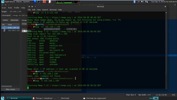Screen dimensions: 177x100
Task: Click the Zenmap host list horizontal scrollbar
Action: click(7, 86)
